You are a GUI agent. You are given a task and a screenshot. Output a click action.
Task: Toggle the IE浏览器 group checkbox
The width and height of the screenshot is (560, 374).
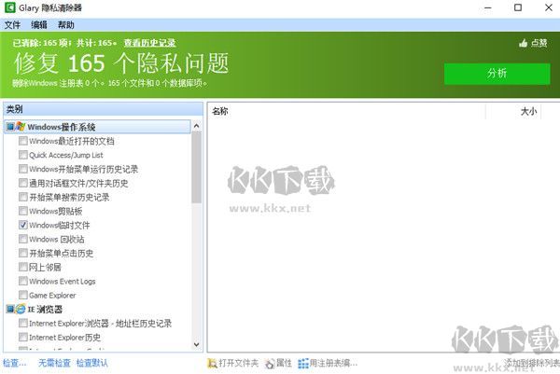tap(9, 309)
